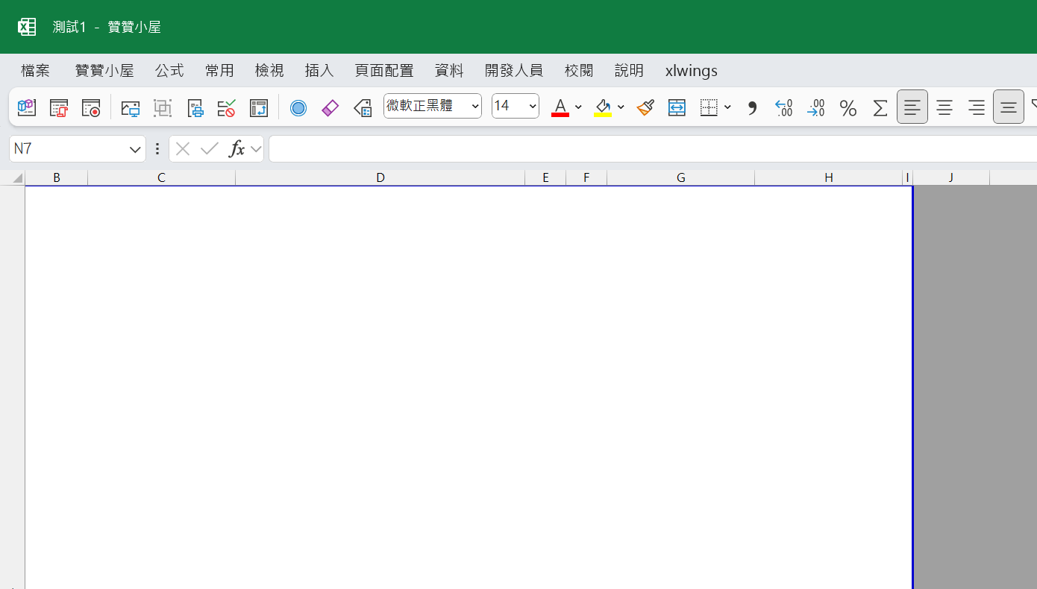The width and height of the screenshot is (1037, 589).
Task: Select the purple eraser clear icon
Action: pos(330,108)
